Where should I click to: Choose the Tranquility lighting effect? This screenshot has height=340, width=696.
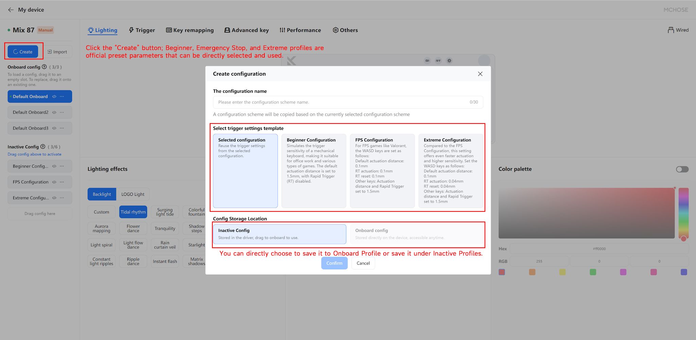coord(165,228)
